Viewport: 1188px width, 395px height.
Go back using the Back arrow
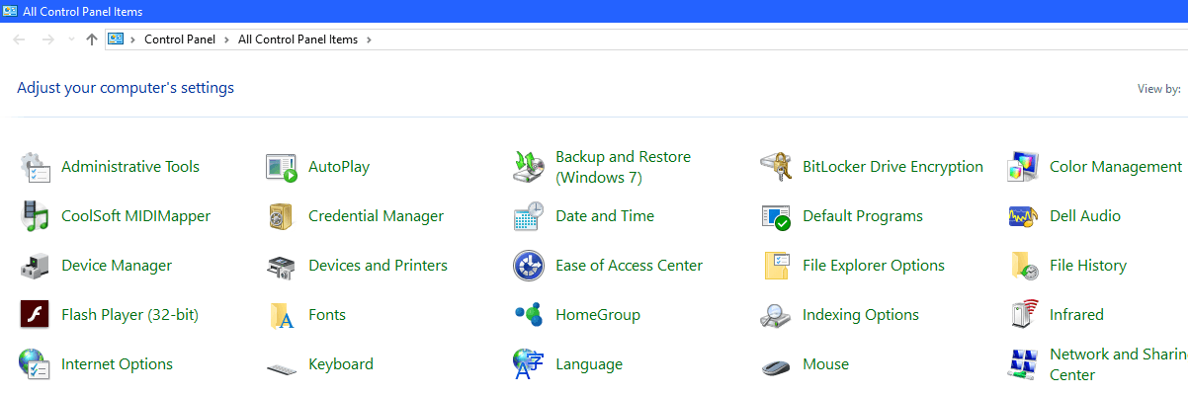19,39
